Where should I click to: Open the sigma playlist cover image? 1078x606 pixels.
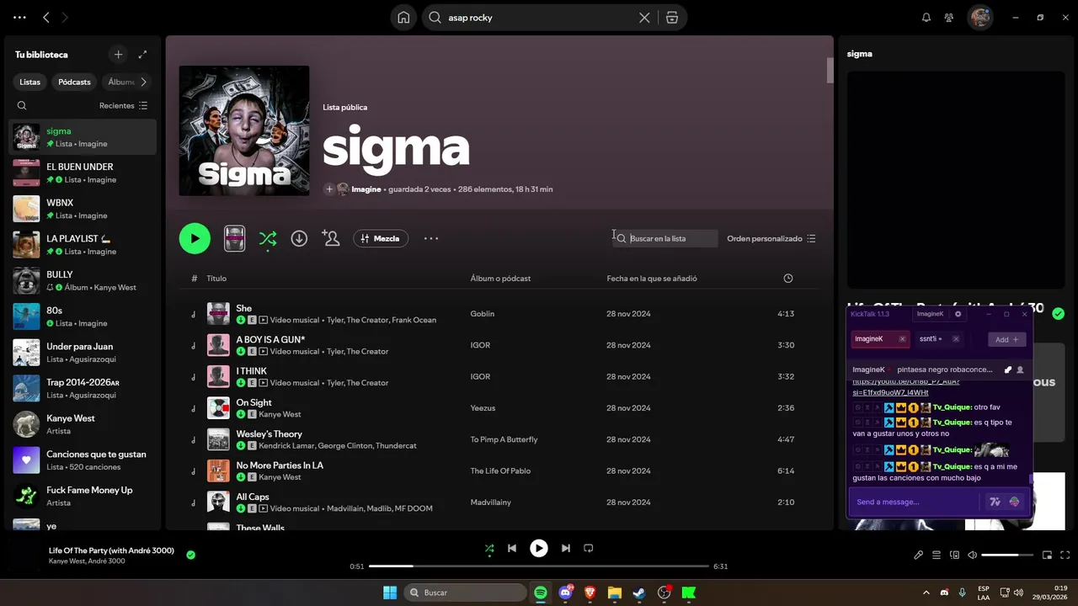tap(244, 130)
